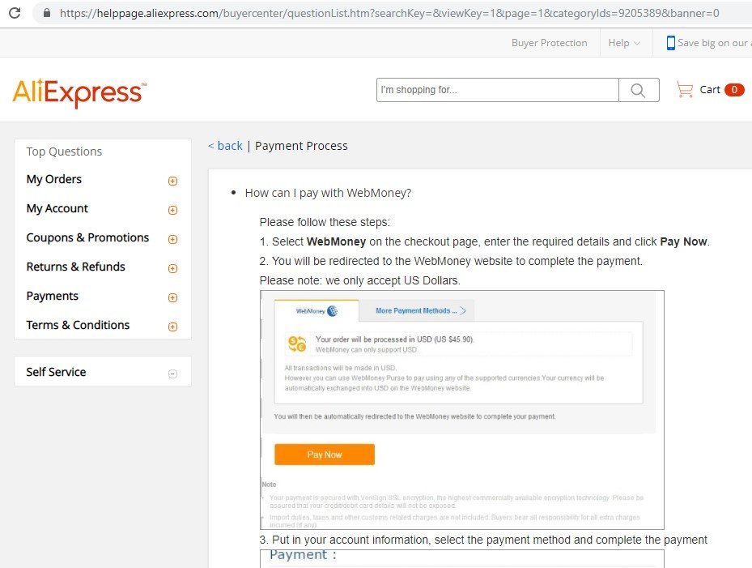The width and height of the screenshot is (752, 568).
Task: Click the browser address bar URL
Action: (389, 13)
